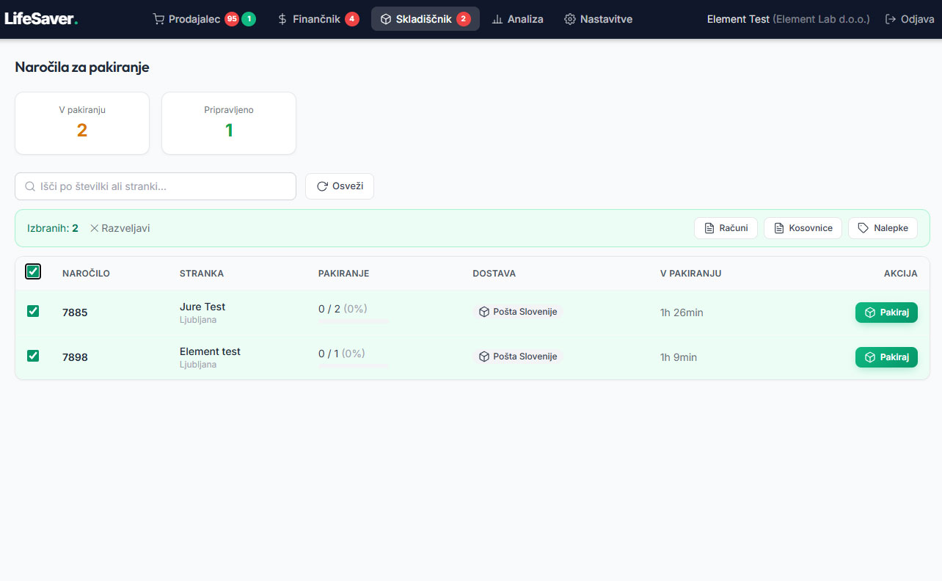Click the V pakiranju summary card
942x581 pixels.
[x=82, y=123]
